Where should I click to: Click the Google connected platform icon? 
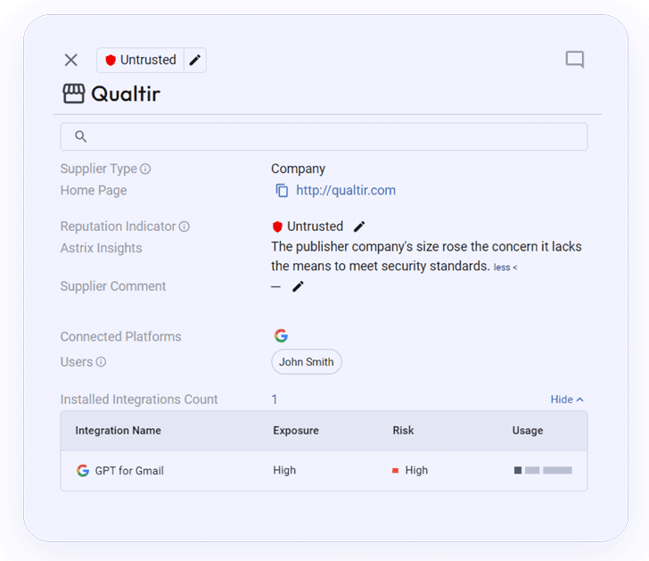pos(281,336)
